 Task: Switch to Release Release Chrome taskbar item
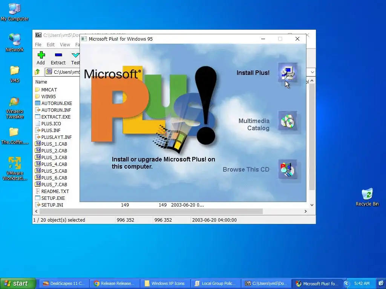coord(115,284)
